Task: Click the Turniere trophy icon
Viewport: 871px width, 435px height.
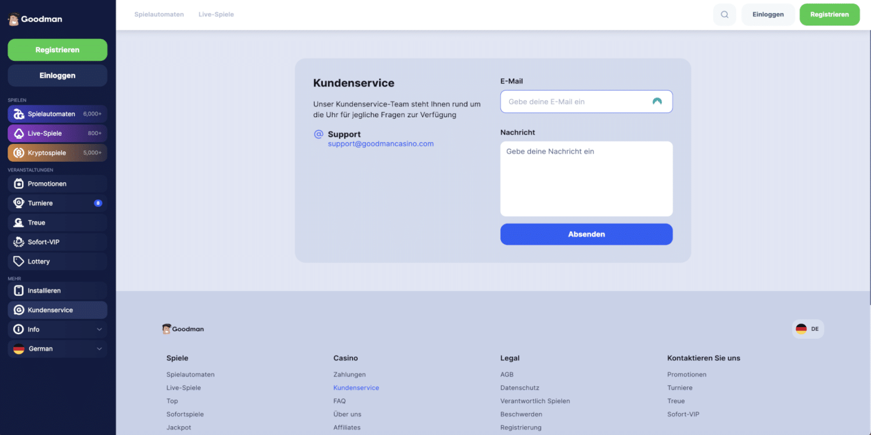Action: [19, 204]
